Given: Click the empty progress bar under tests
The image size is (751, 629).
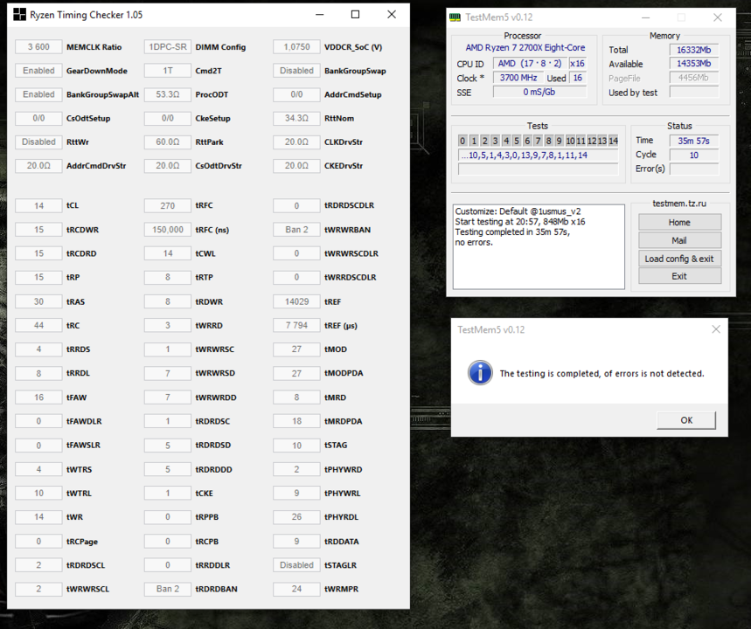Looking at the screenshot, I should [538, 169].
